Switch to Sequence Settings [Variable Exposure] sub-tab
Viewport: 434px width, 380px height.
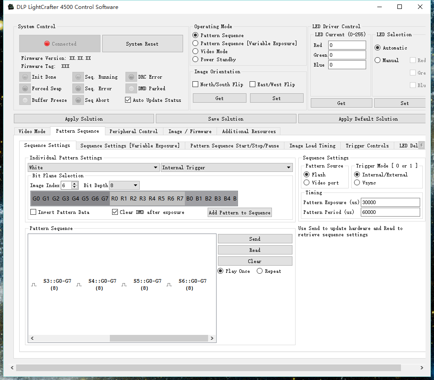pos(130,146)
